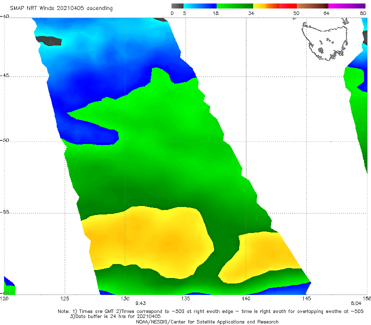Click the '145' longitude axis label
The height and width of the screenshot is (325, 371).
pyautogui.click(x=306, y=299)
